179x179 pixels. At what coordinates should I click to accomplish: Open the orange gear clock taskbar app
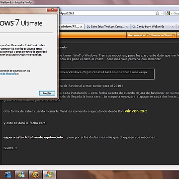[35, 175]
